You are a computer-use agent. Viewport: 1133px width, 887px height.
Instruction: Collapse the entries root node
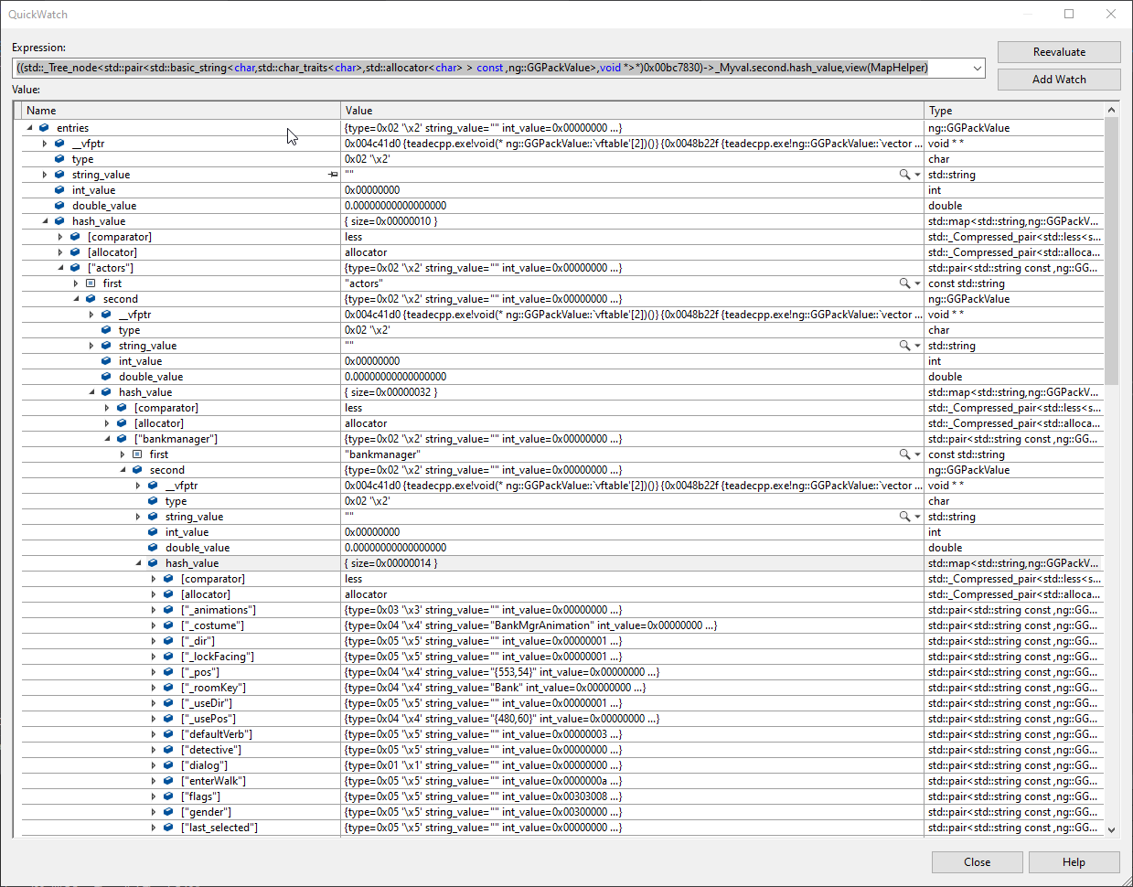29,128
